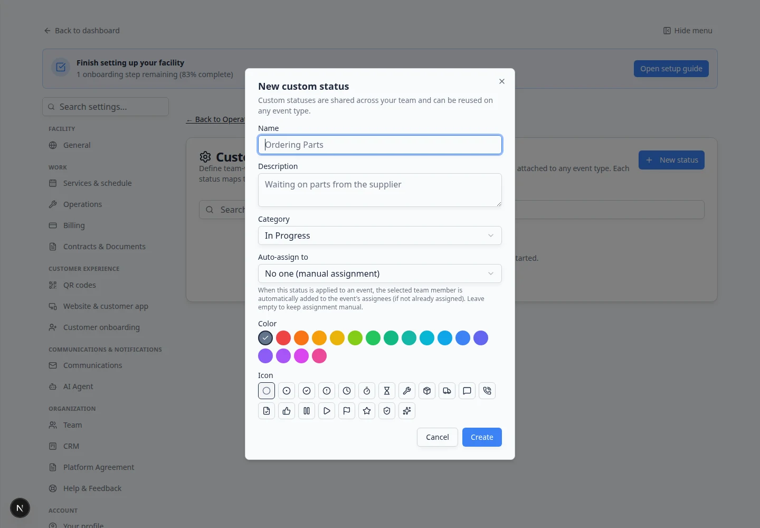760x528 pixels.
Task: Select the empty circle status icon
Action: click(267, 391)
